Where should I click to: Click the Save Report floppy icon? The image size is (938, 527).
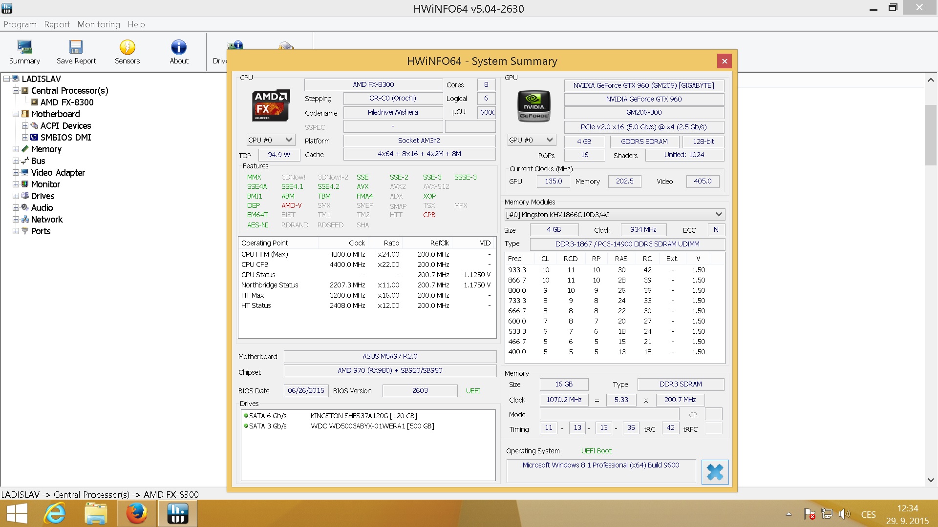(x=76, y=47)
